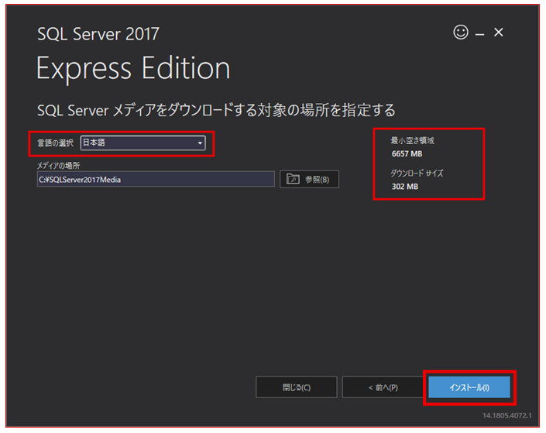Start install with インストール(I) button
The height and width of the screenshot is (433, 546).
pyautogui.click(x=469, y=387)
